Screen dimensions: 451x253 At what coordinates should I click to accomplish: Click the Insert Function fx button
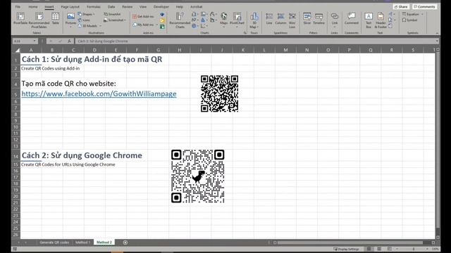coord(69,41)
